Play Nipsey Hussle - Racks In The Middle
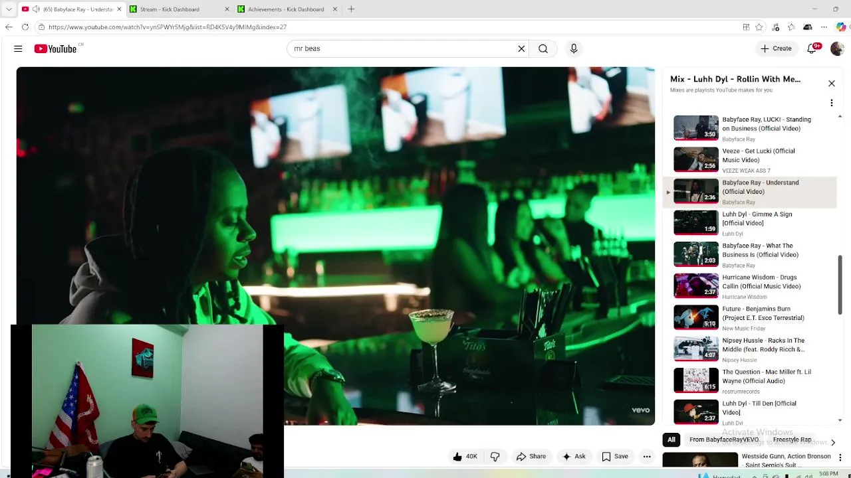Screen dimensions: 851x478 pyautogui.click(x=750, y=350)
